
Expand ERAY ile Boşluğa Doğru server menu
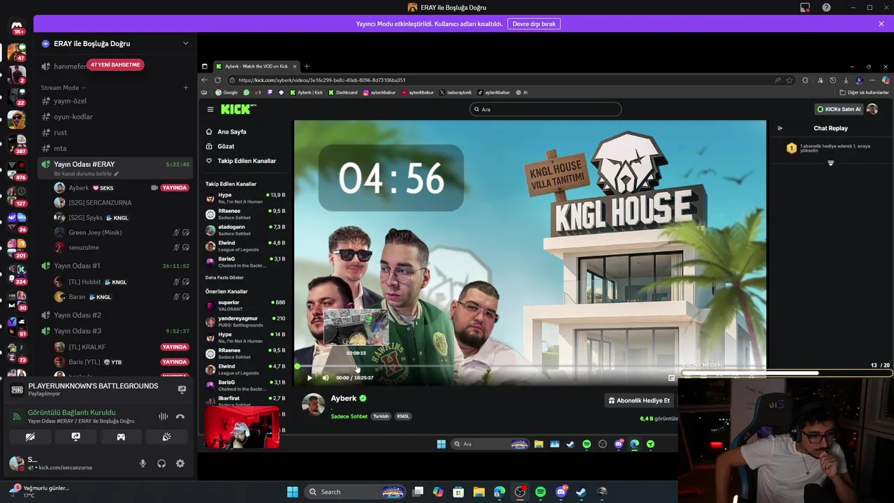185,43
